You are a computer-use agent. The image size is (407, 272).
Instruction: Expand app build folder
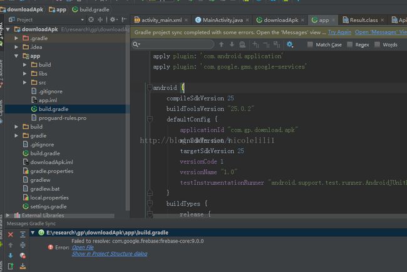(x=24, y=65)
